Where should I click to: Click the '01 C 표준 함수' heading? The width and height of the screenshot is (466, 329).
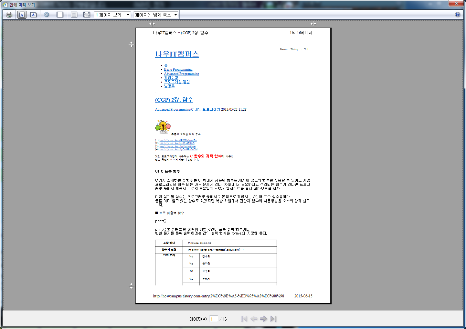coord(167,171)
